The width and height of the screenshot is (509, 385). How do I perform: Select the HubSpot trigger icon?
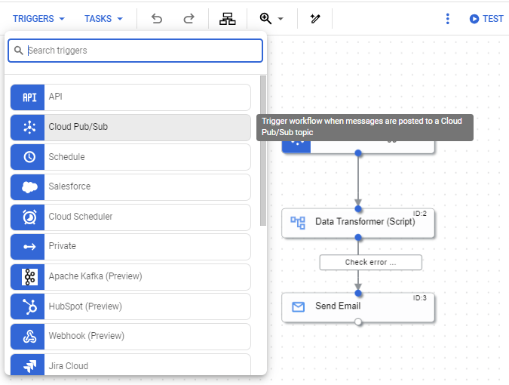[x=29, y=306]
